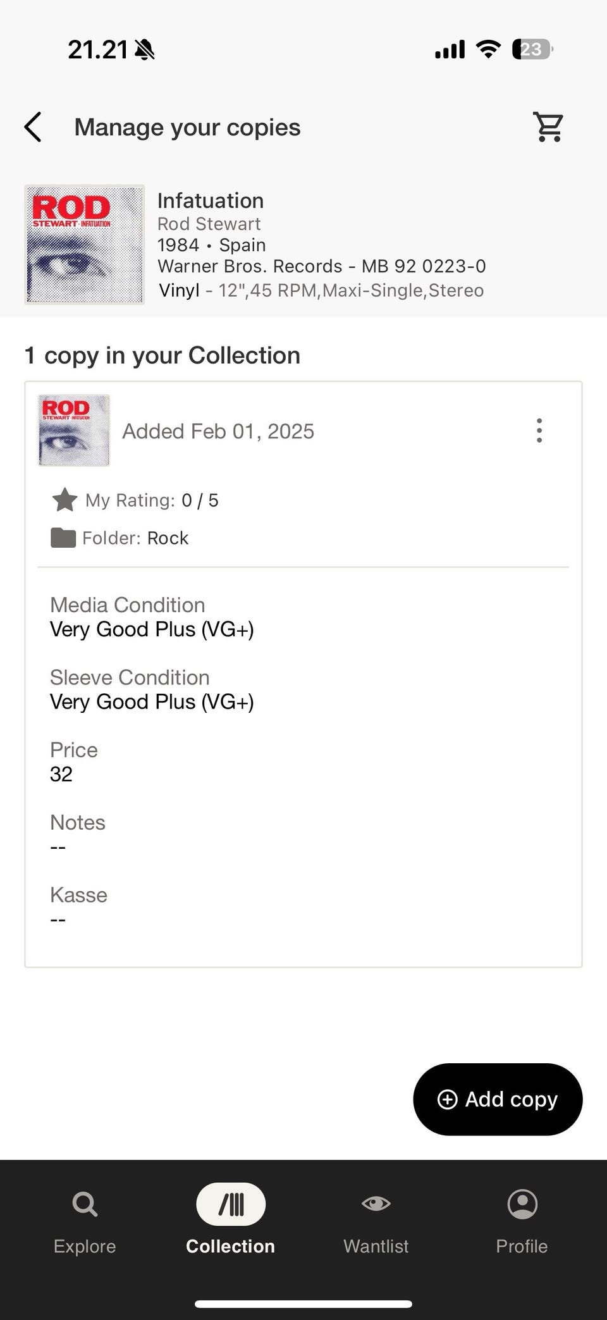This screenshot has width=607, height=1320.
Task: Tap the My Rating 0 / 5 value
Action: point(200,500)
